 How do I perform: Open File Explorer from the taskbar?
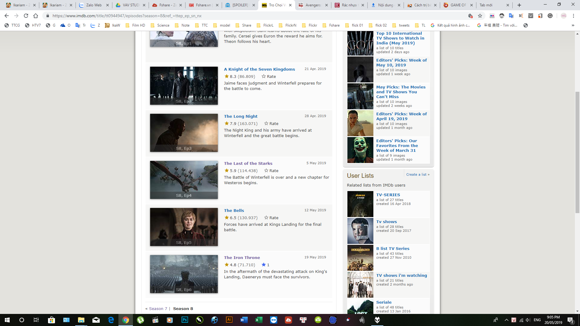coord(81,320)
